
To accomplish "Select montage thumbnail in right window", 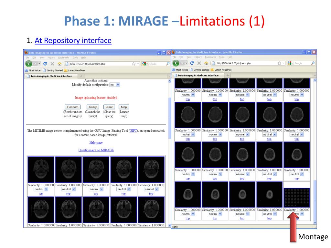I will tap(297, 198).
